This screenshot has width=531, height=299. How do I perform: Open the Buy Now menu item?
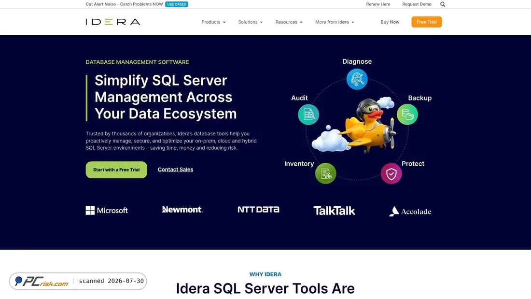(x=390, y=22)
